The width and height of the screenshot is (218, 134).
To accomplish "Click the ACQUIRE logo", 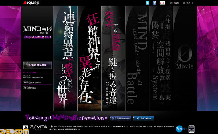I will (x=31, y=3).
